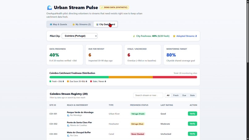Screen dimensions: 249x140
Task: Click the Headwater type cell
Action: [114, 124]
